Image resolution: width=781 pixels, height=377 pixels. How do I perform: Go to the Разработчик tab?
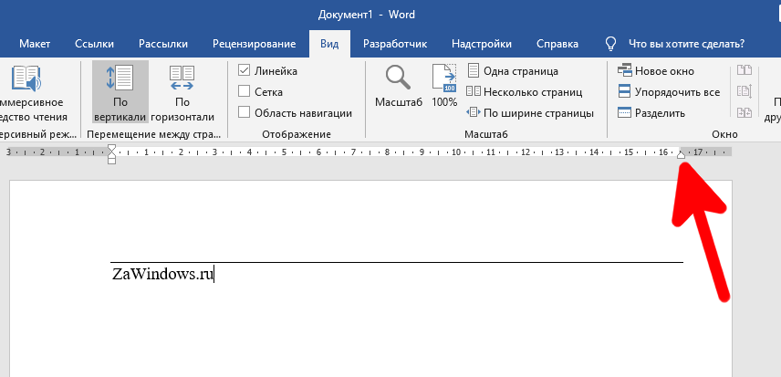(x=396, y=44)
